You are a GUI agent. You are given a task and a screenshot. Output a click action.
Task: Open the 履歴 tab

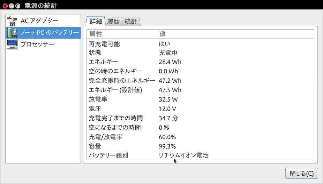pyautogui.click(x=113, y=22)
